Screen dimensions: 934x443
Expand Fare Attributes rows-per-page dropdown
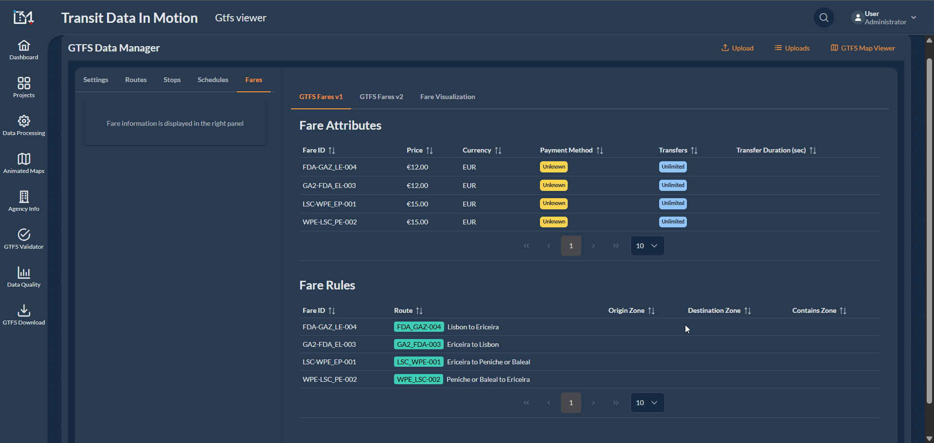[647, 246]
